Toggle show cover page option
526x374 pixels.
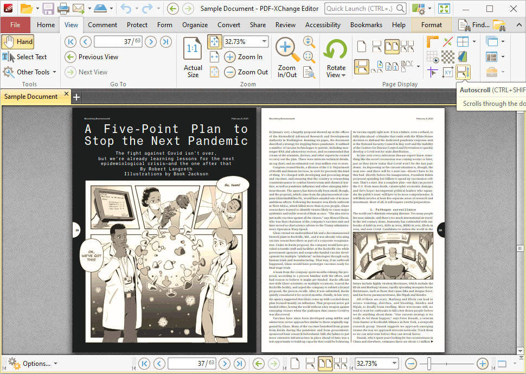coord(377,66)
